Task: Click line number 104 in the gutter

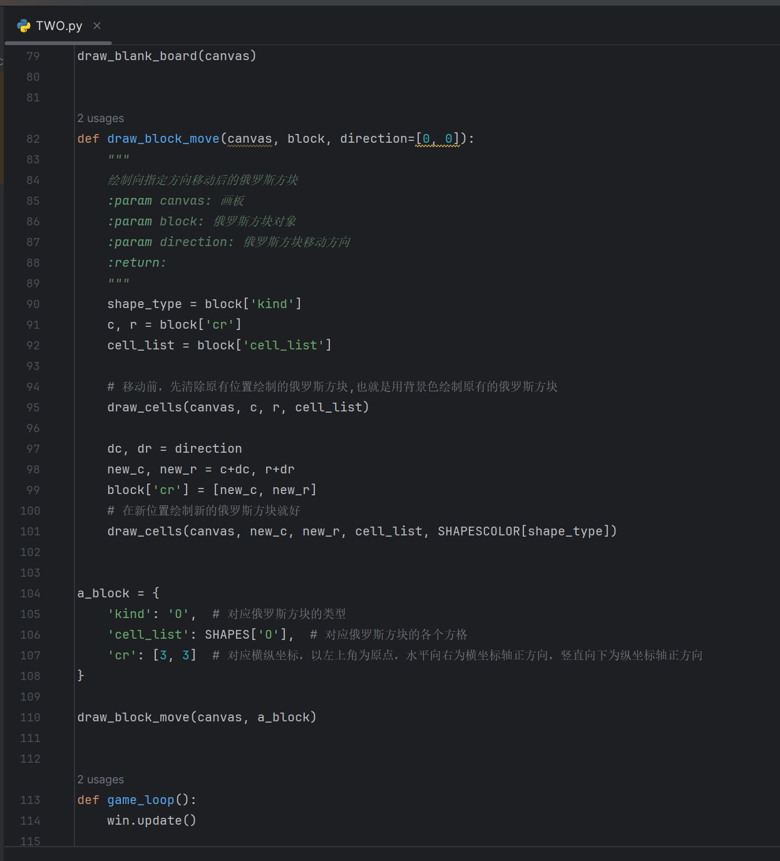Action: [30, 594]
